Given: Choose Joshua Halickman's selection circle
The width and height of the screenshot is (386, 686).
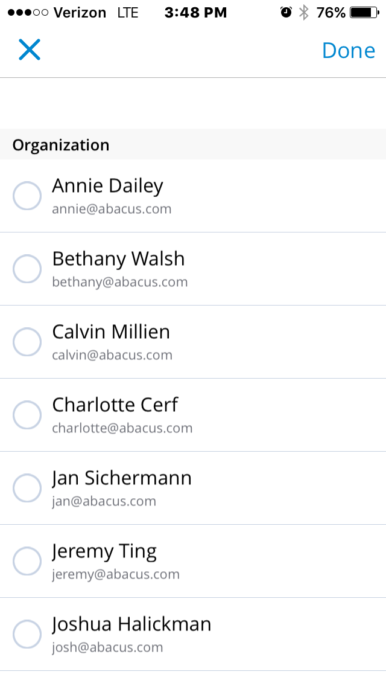Looking at the screenshot, I should 27,634.
